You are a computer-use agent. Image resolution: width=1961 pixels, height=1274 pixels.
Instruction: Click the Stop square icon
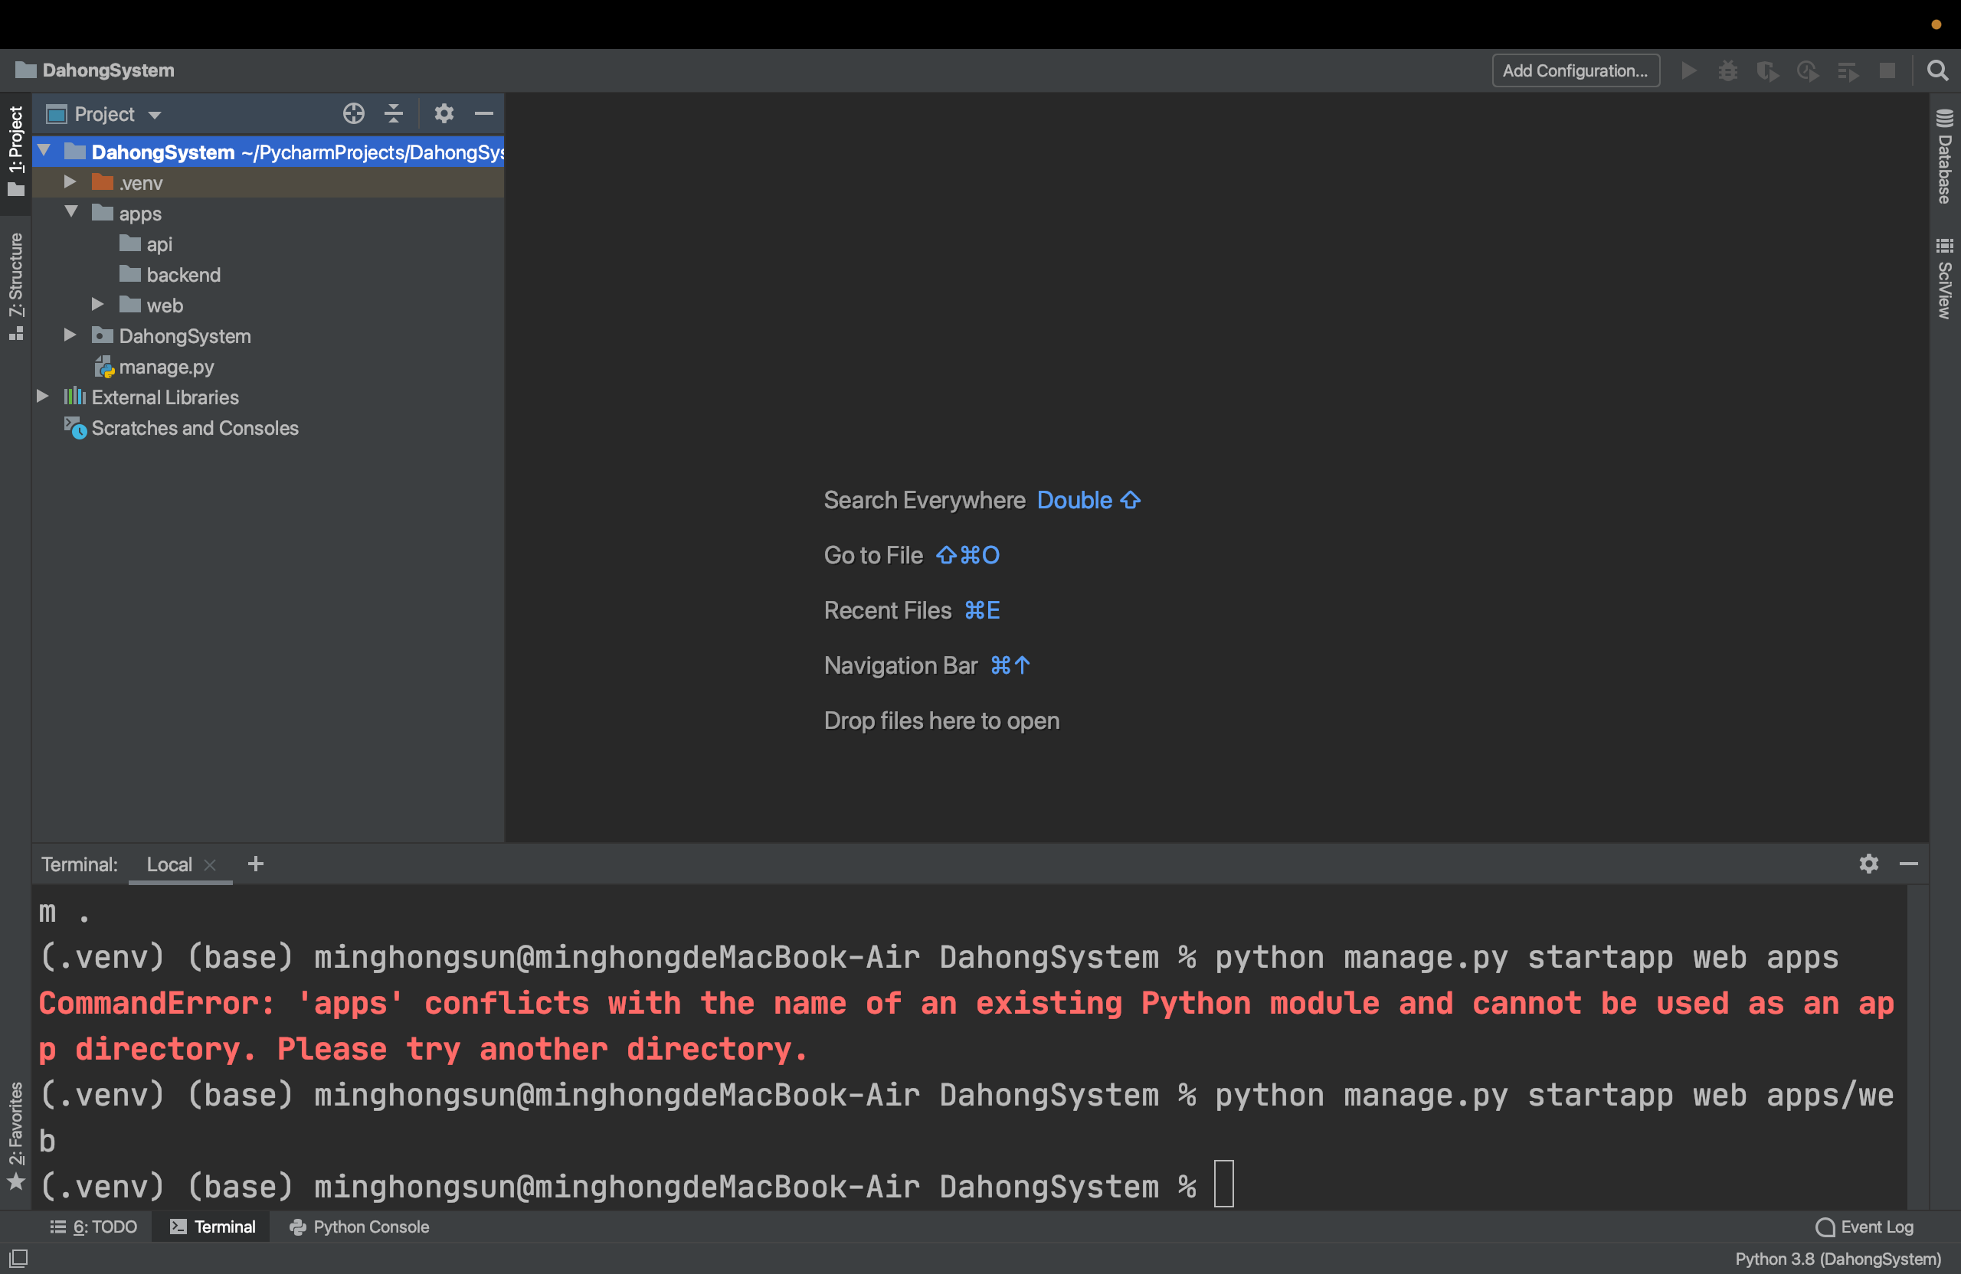coord(1887,71)
